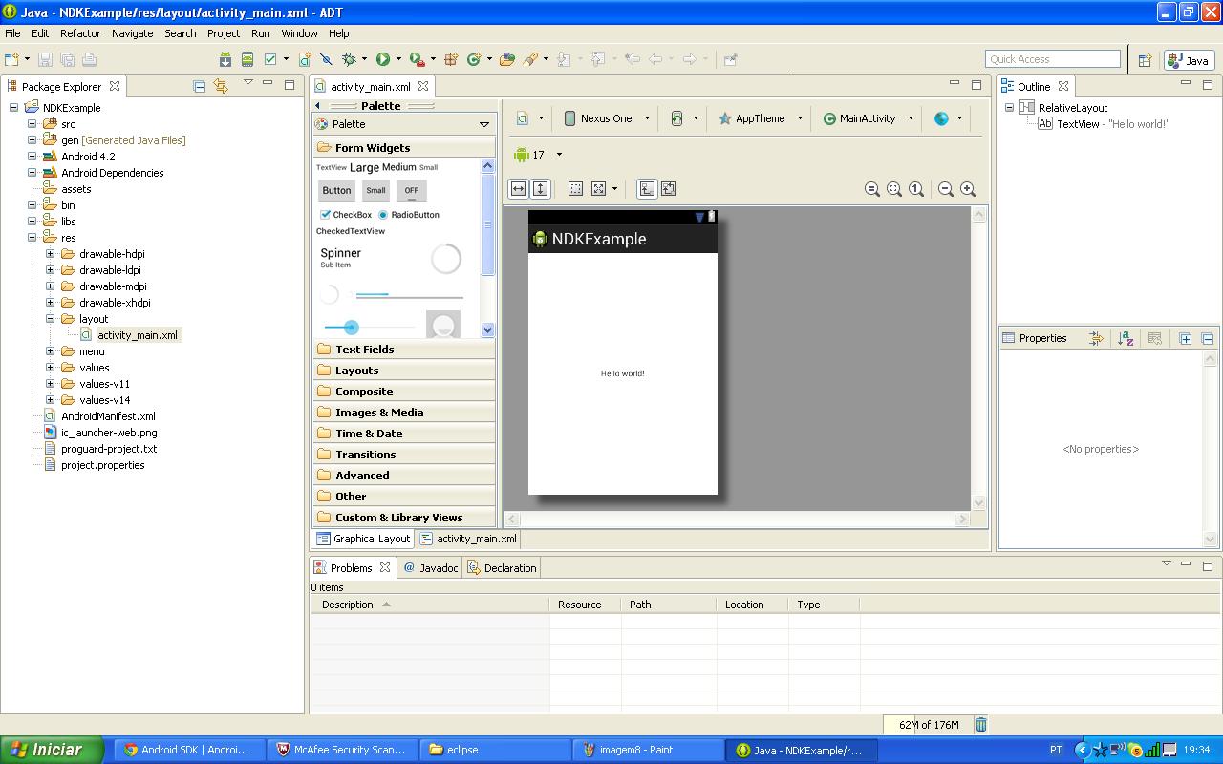Viewport: 1223px width, 764px height.
Task: Toggle the CheckBox widget in palette
Action: (345, 215)
